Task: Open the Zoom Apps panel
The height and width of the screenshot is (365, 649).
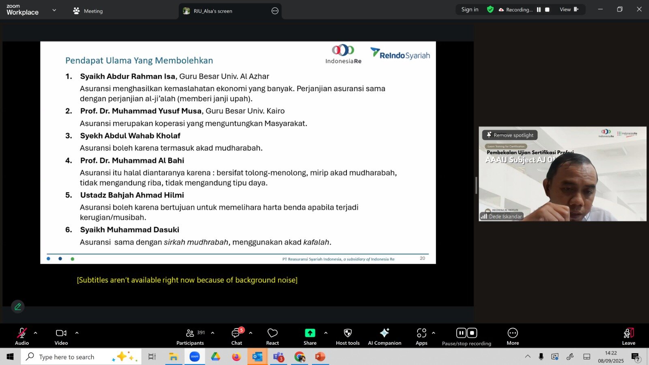Action: pyautogui.click(x=421, y=333)
